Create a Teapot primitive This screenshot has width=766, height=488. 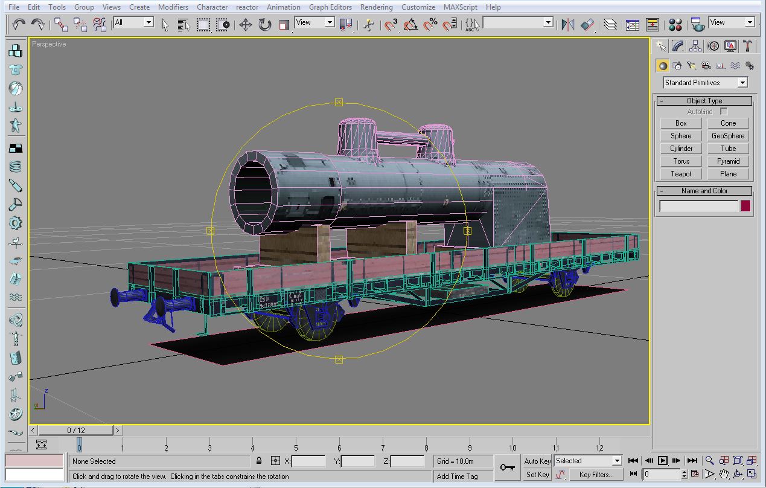681,174
